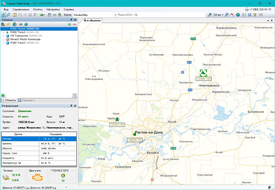Click the green vehicle marker near Чалтырь

(x=117, y=119)
